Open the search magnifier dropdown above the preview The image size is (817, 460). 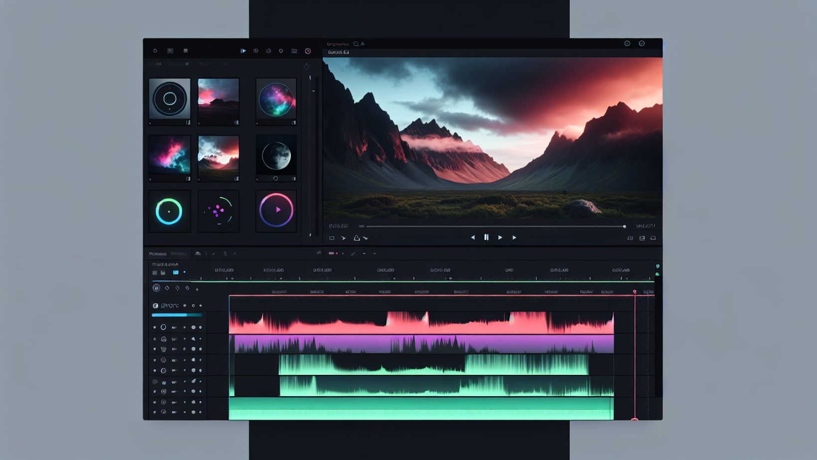(x=355, y=44)
